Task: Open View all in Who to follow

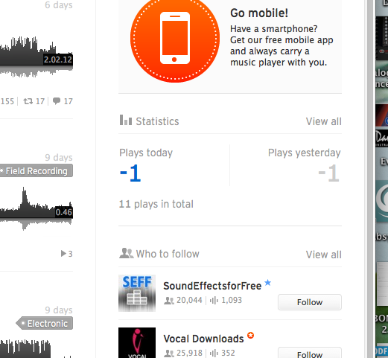Action: point(323,255)
